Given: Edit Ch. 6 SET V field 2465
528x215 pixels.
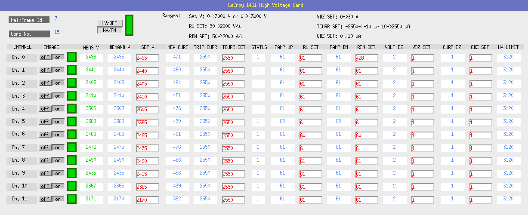Looking at the screenshot, I should coord(147,135).
